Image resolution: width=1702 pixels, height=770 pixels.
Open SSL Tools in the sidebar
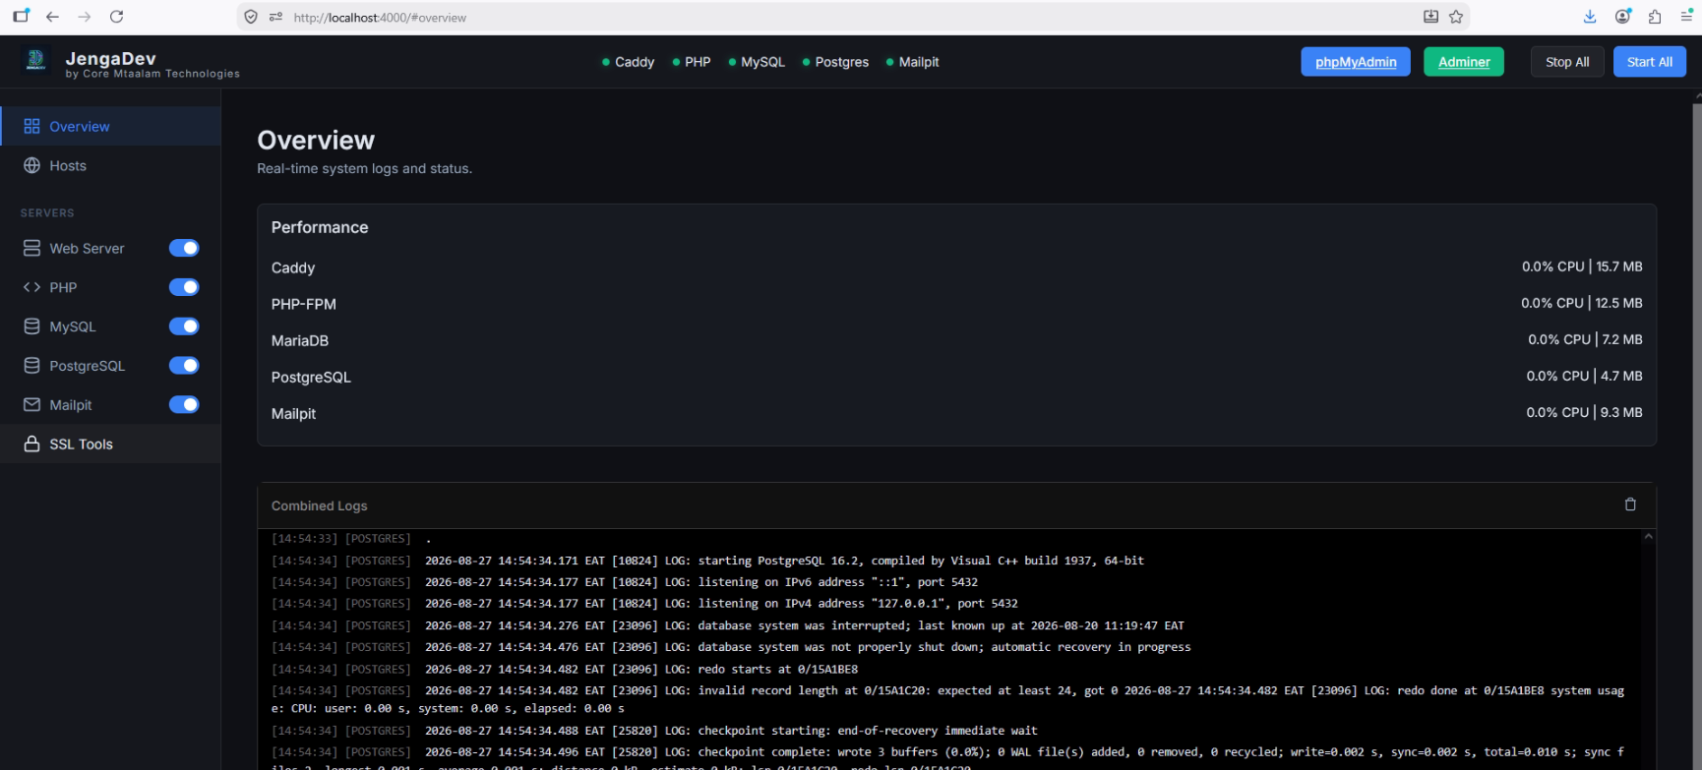(x=110, y=444)
